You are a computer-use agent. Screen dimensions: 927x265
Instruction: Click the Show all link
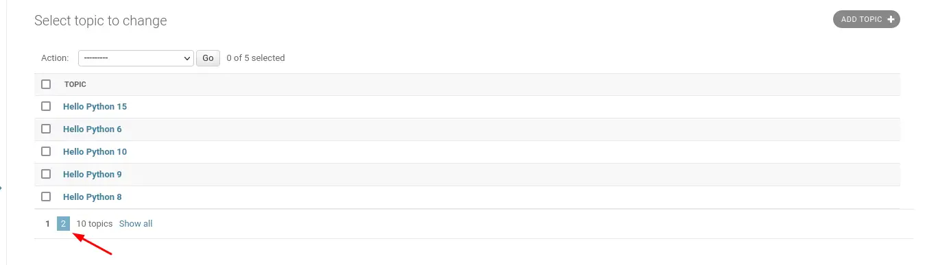[136, 224]
